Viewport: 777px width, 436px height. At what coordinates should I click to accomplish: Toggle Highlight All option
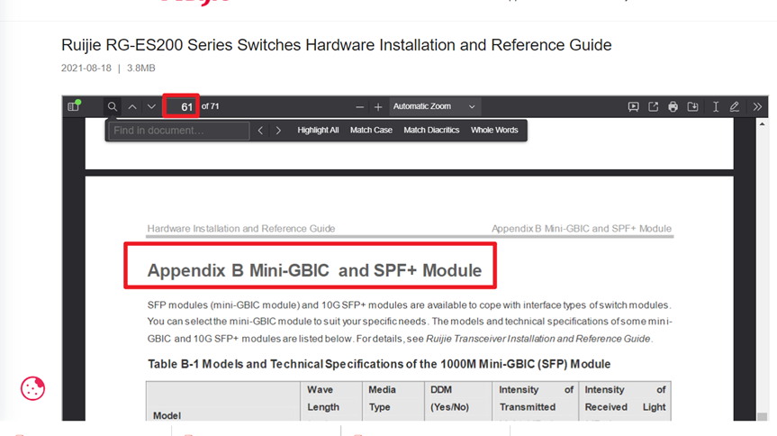click(x=318, y=130)
